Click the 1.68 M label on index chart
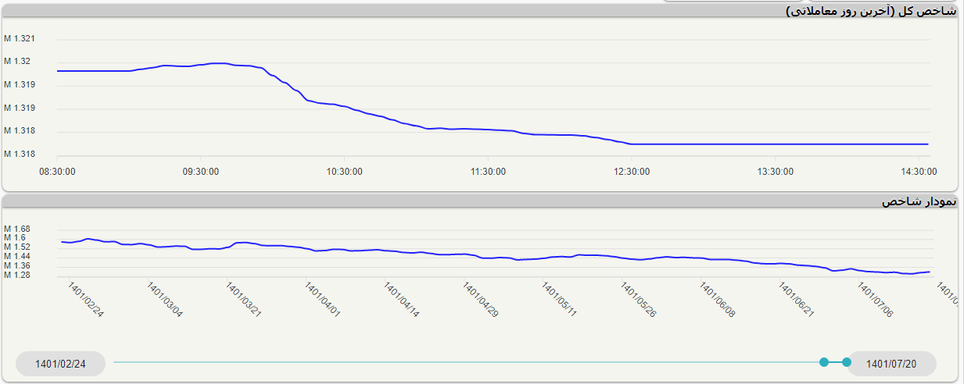The image size is (964, 384). (16, 229)
